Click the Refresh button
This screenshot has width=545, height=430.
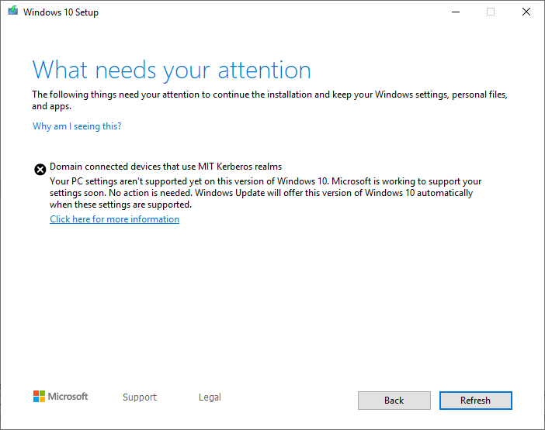tap(475, 401)
